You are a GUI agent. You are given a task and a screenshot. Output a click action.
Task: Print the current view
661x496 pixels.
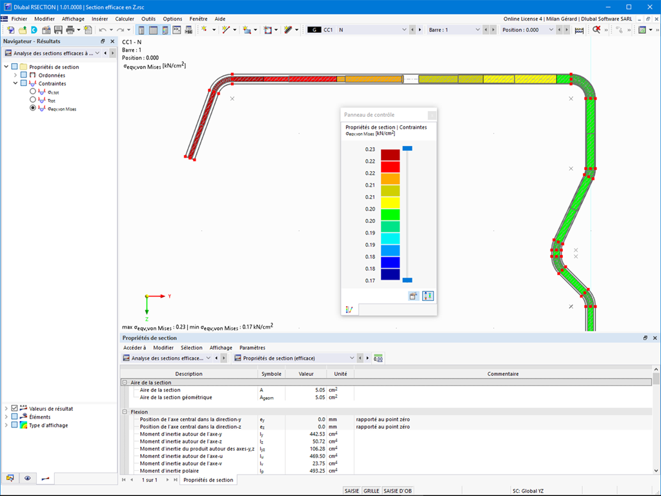70,30
